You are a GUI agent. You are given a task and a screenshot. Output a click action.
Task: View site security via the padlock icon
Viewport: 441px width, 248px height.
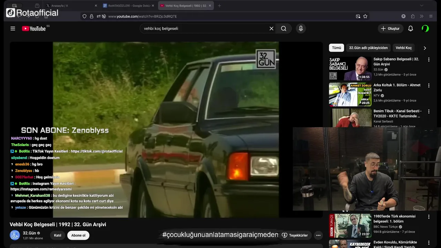point(92,16)
